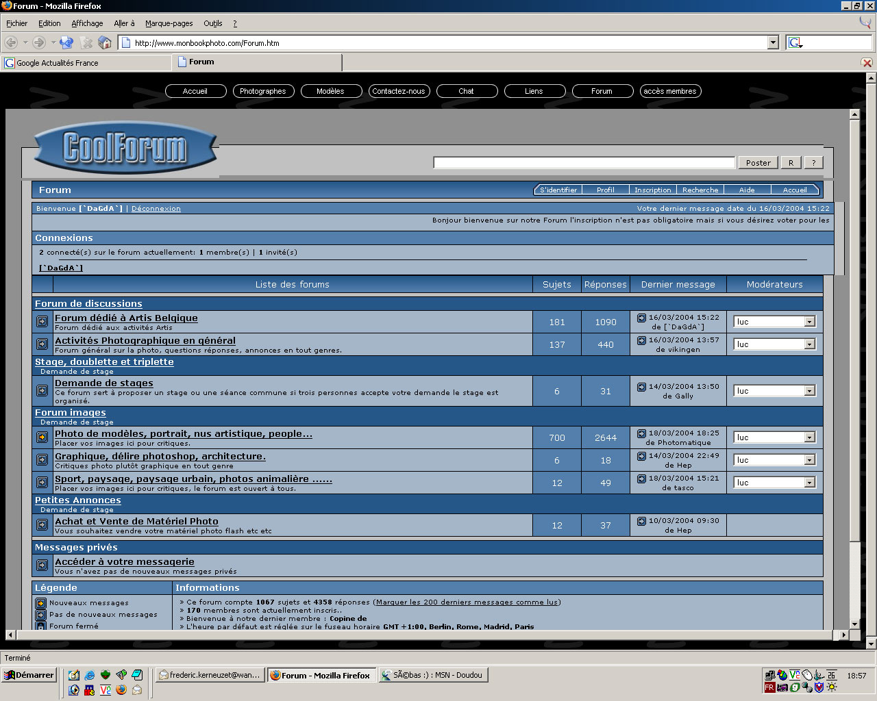Image resolution: width=877 pixels, height=701 pixels.
Task: Reload the page with refresh icon
Action: pyautogui.click(x=66, y=42)
